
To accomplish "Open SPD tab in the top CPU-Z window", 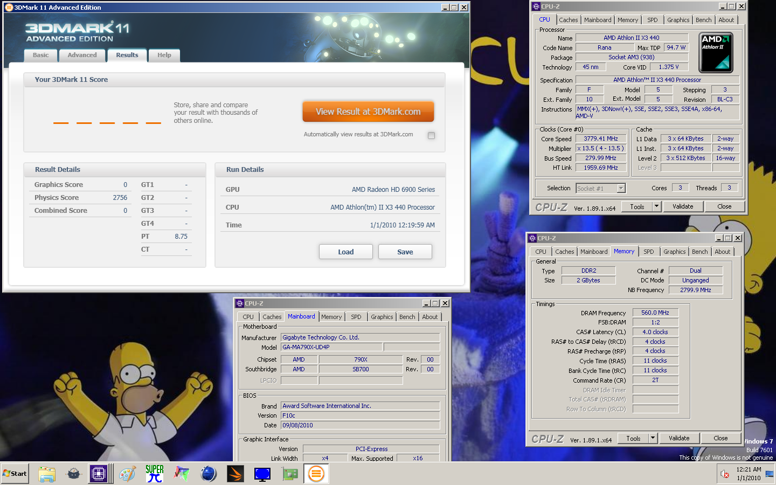I will pyautogui.click(x=652, y=20).
